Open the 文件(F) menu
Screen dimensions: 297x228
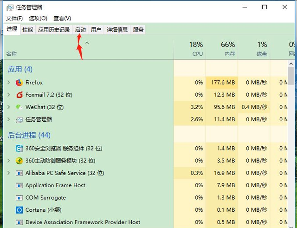[x=14, y=19]
